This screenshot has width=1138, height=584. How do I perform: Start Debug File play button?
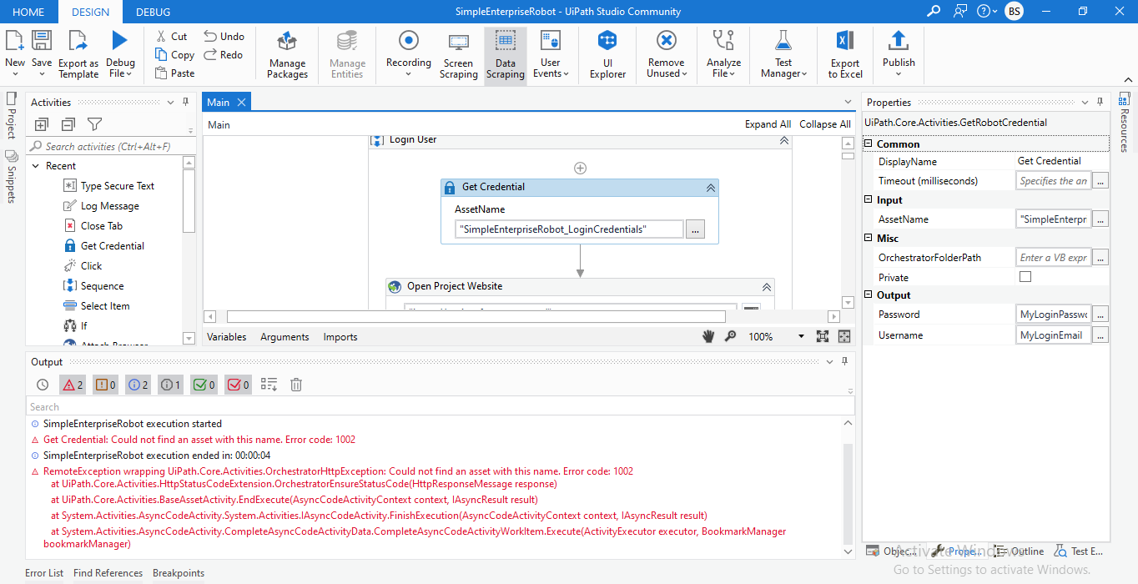pos(120,40)
